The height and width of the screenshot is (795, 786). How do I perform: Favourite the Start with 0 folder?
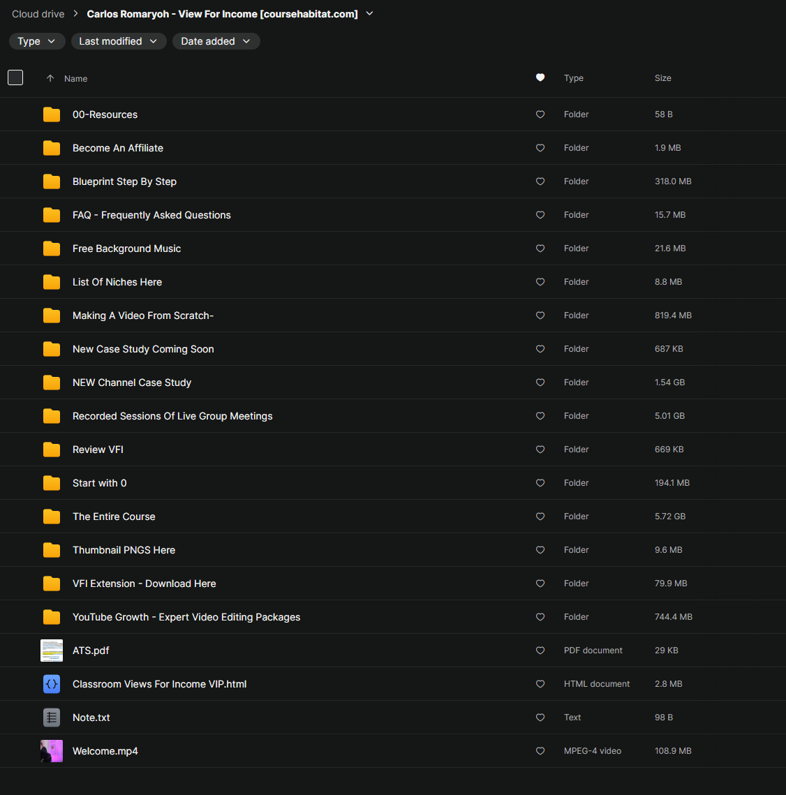[x=540, y=483]
